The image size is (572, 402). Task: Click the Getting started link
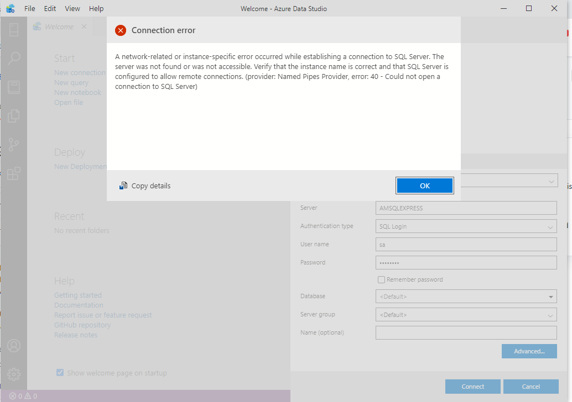tap(77, 295)
